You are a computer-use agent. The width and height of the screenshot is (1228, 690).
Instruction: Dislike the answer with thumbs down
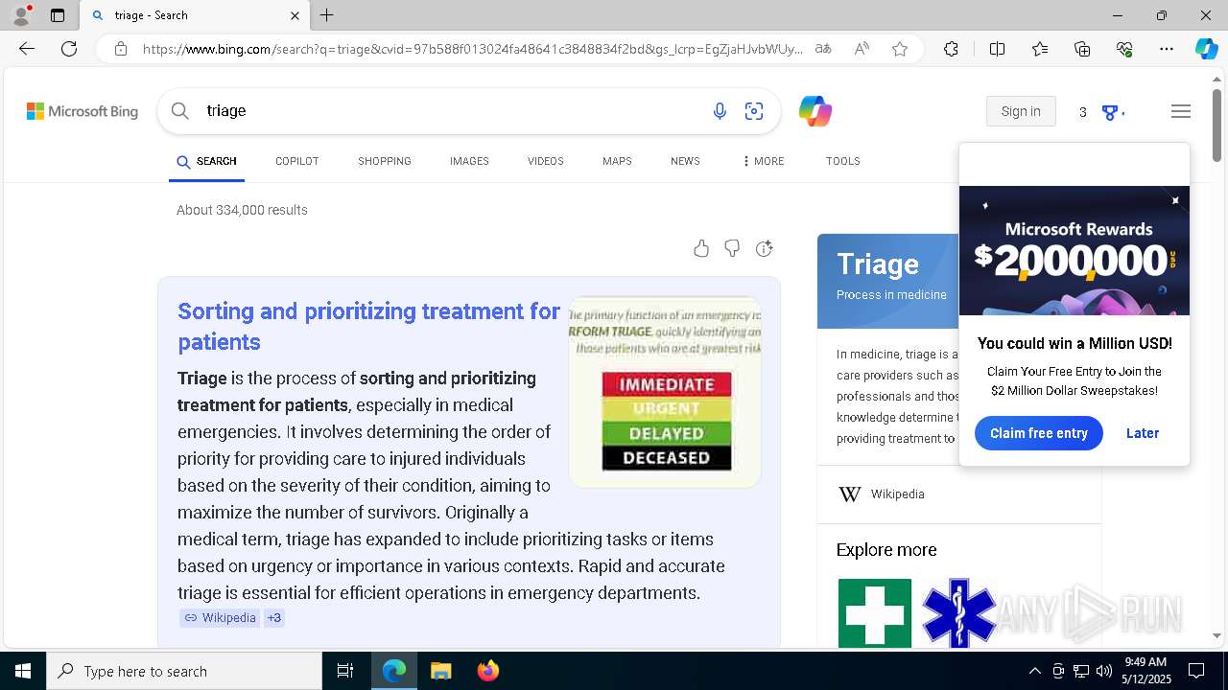point(732,249)
